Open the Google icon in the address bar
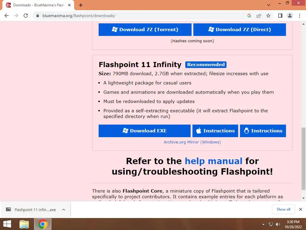 pos(249,16)
